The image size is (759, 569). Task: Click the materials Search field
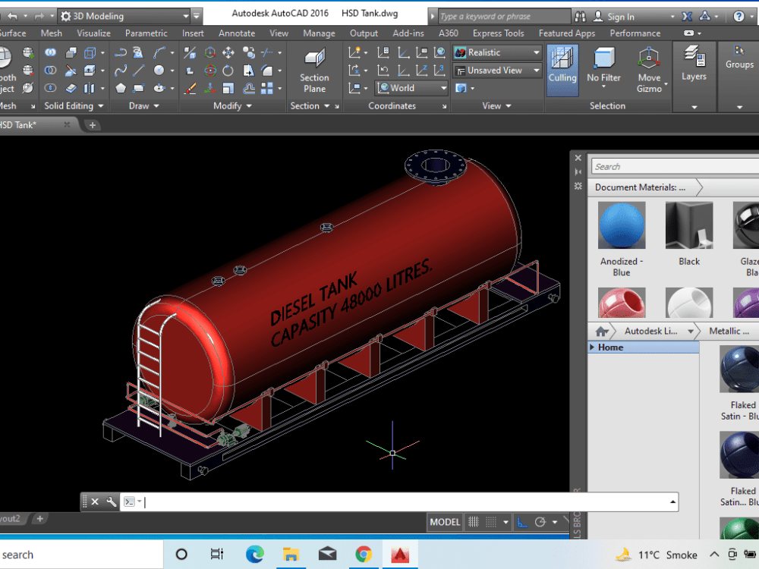[675, 166]
